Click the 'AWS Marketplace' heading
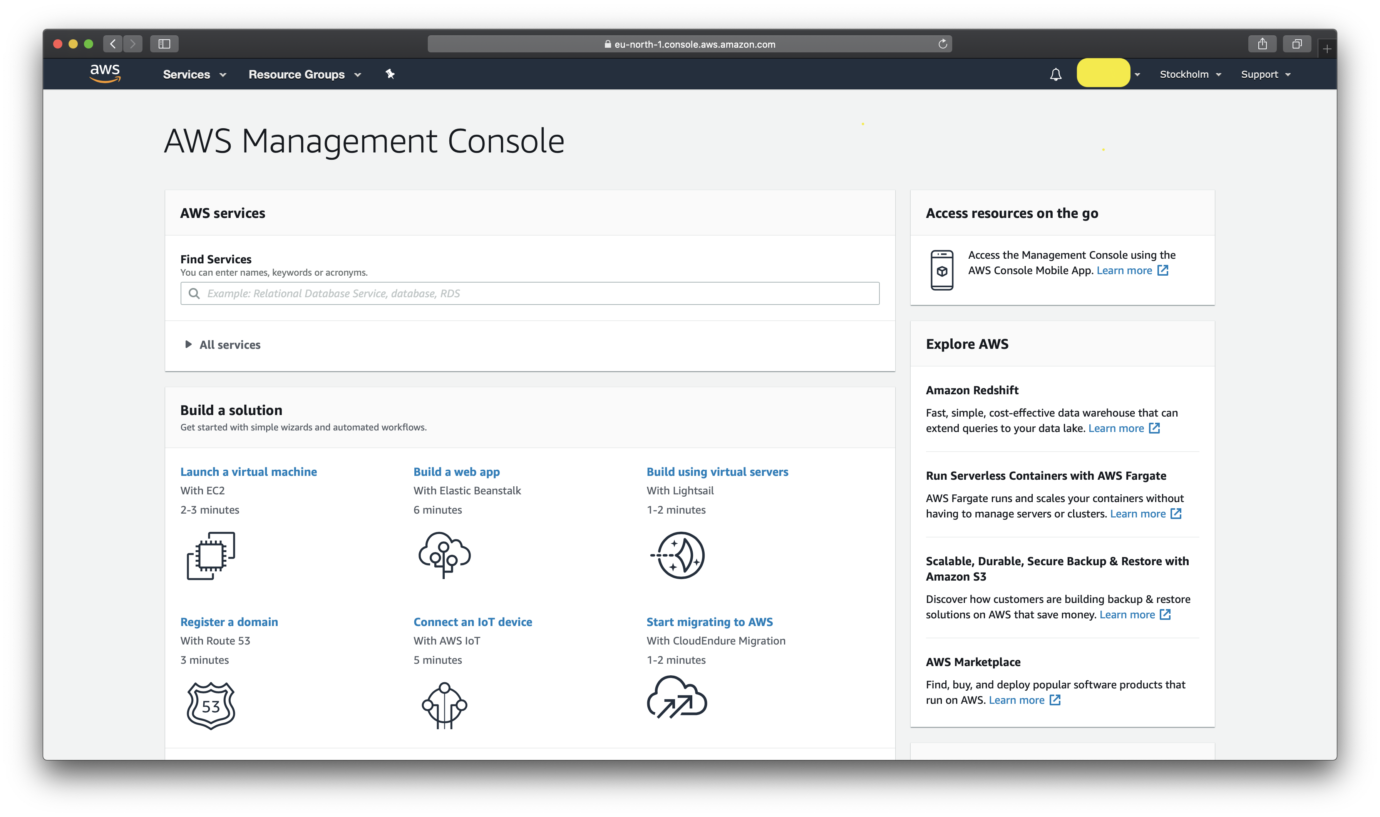 click(x=973, y=662)
